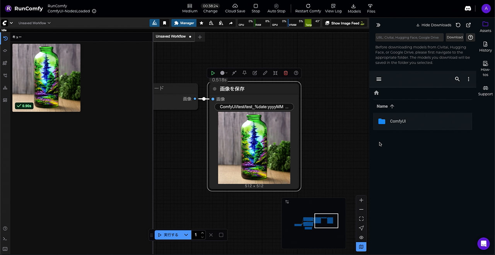Click the fit view icon in canvas controls
Screen dimensions: 495x255
click(x=361, y=219)
